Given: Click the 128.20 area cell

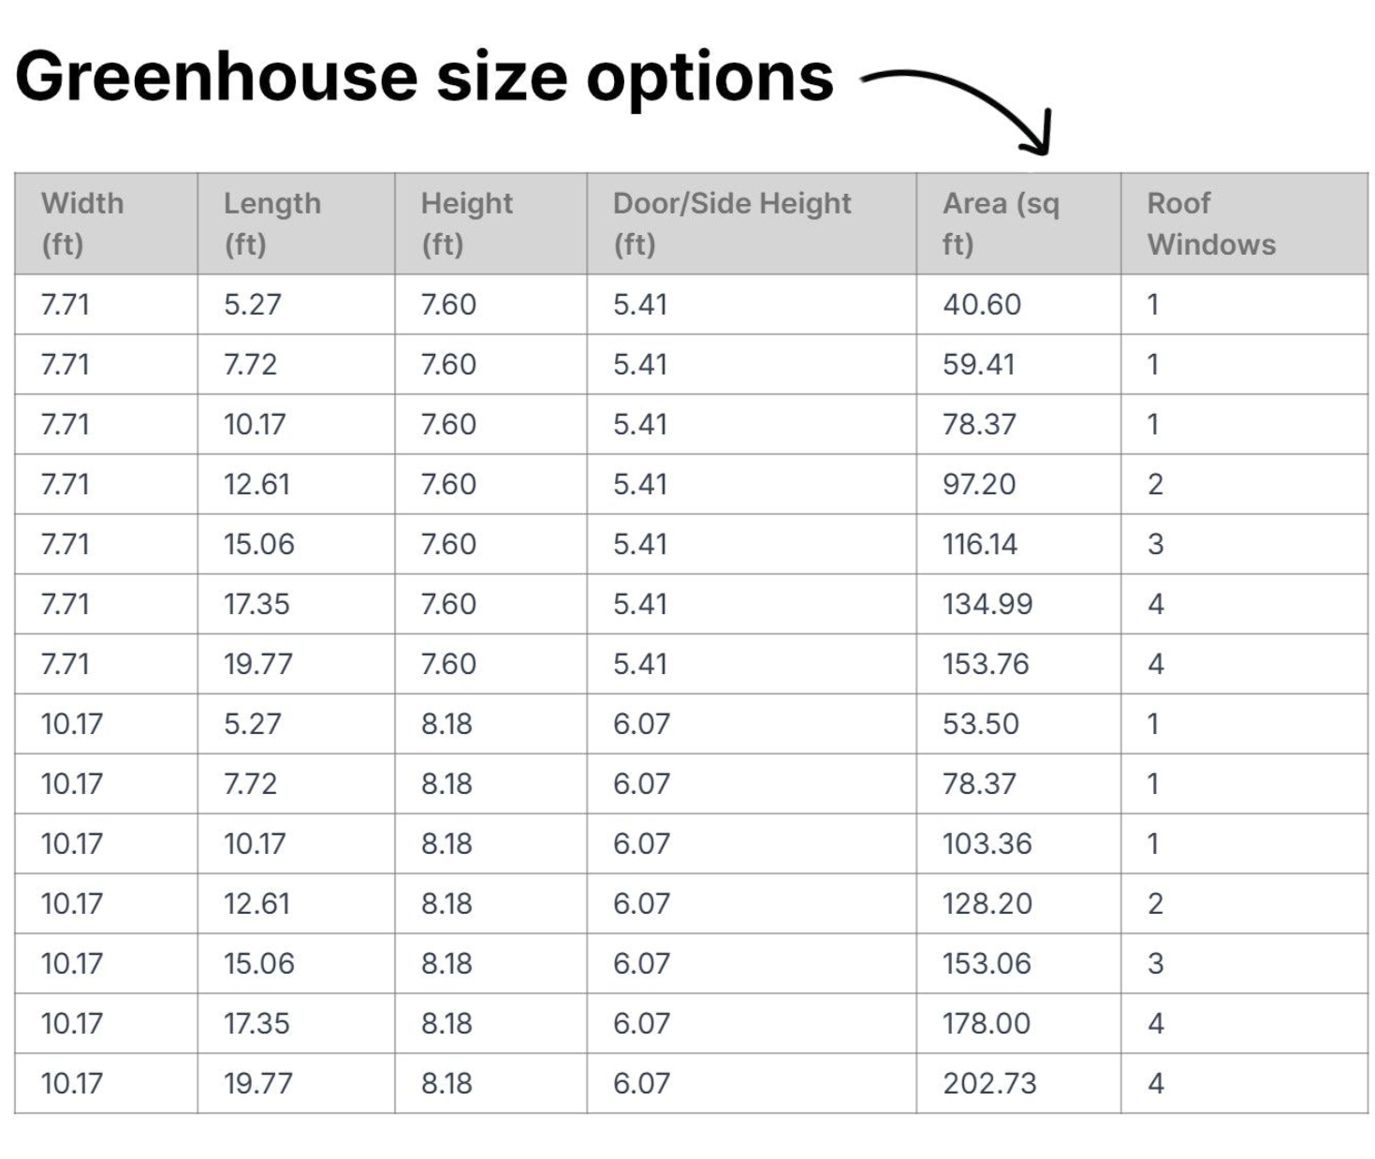Looking at the screenshot, I should [987, 903].
